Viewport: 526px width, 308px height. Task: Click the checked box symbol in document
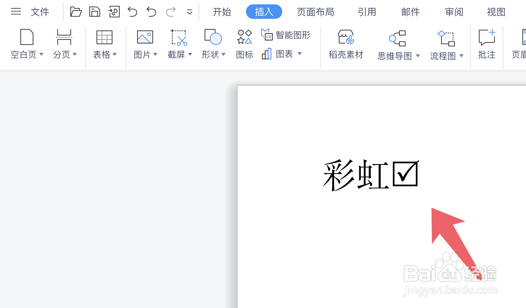406,174
